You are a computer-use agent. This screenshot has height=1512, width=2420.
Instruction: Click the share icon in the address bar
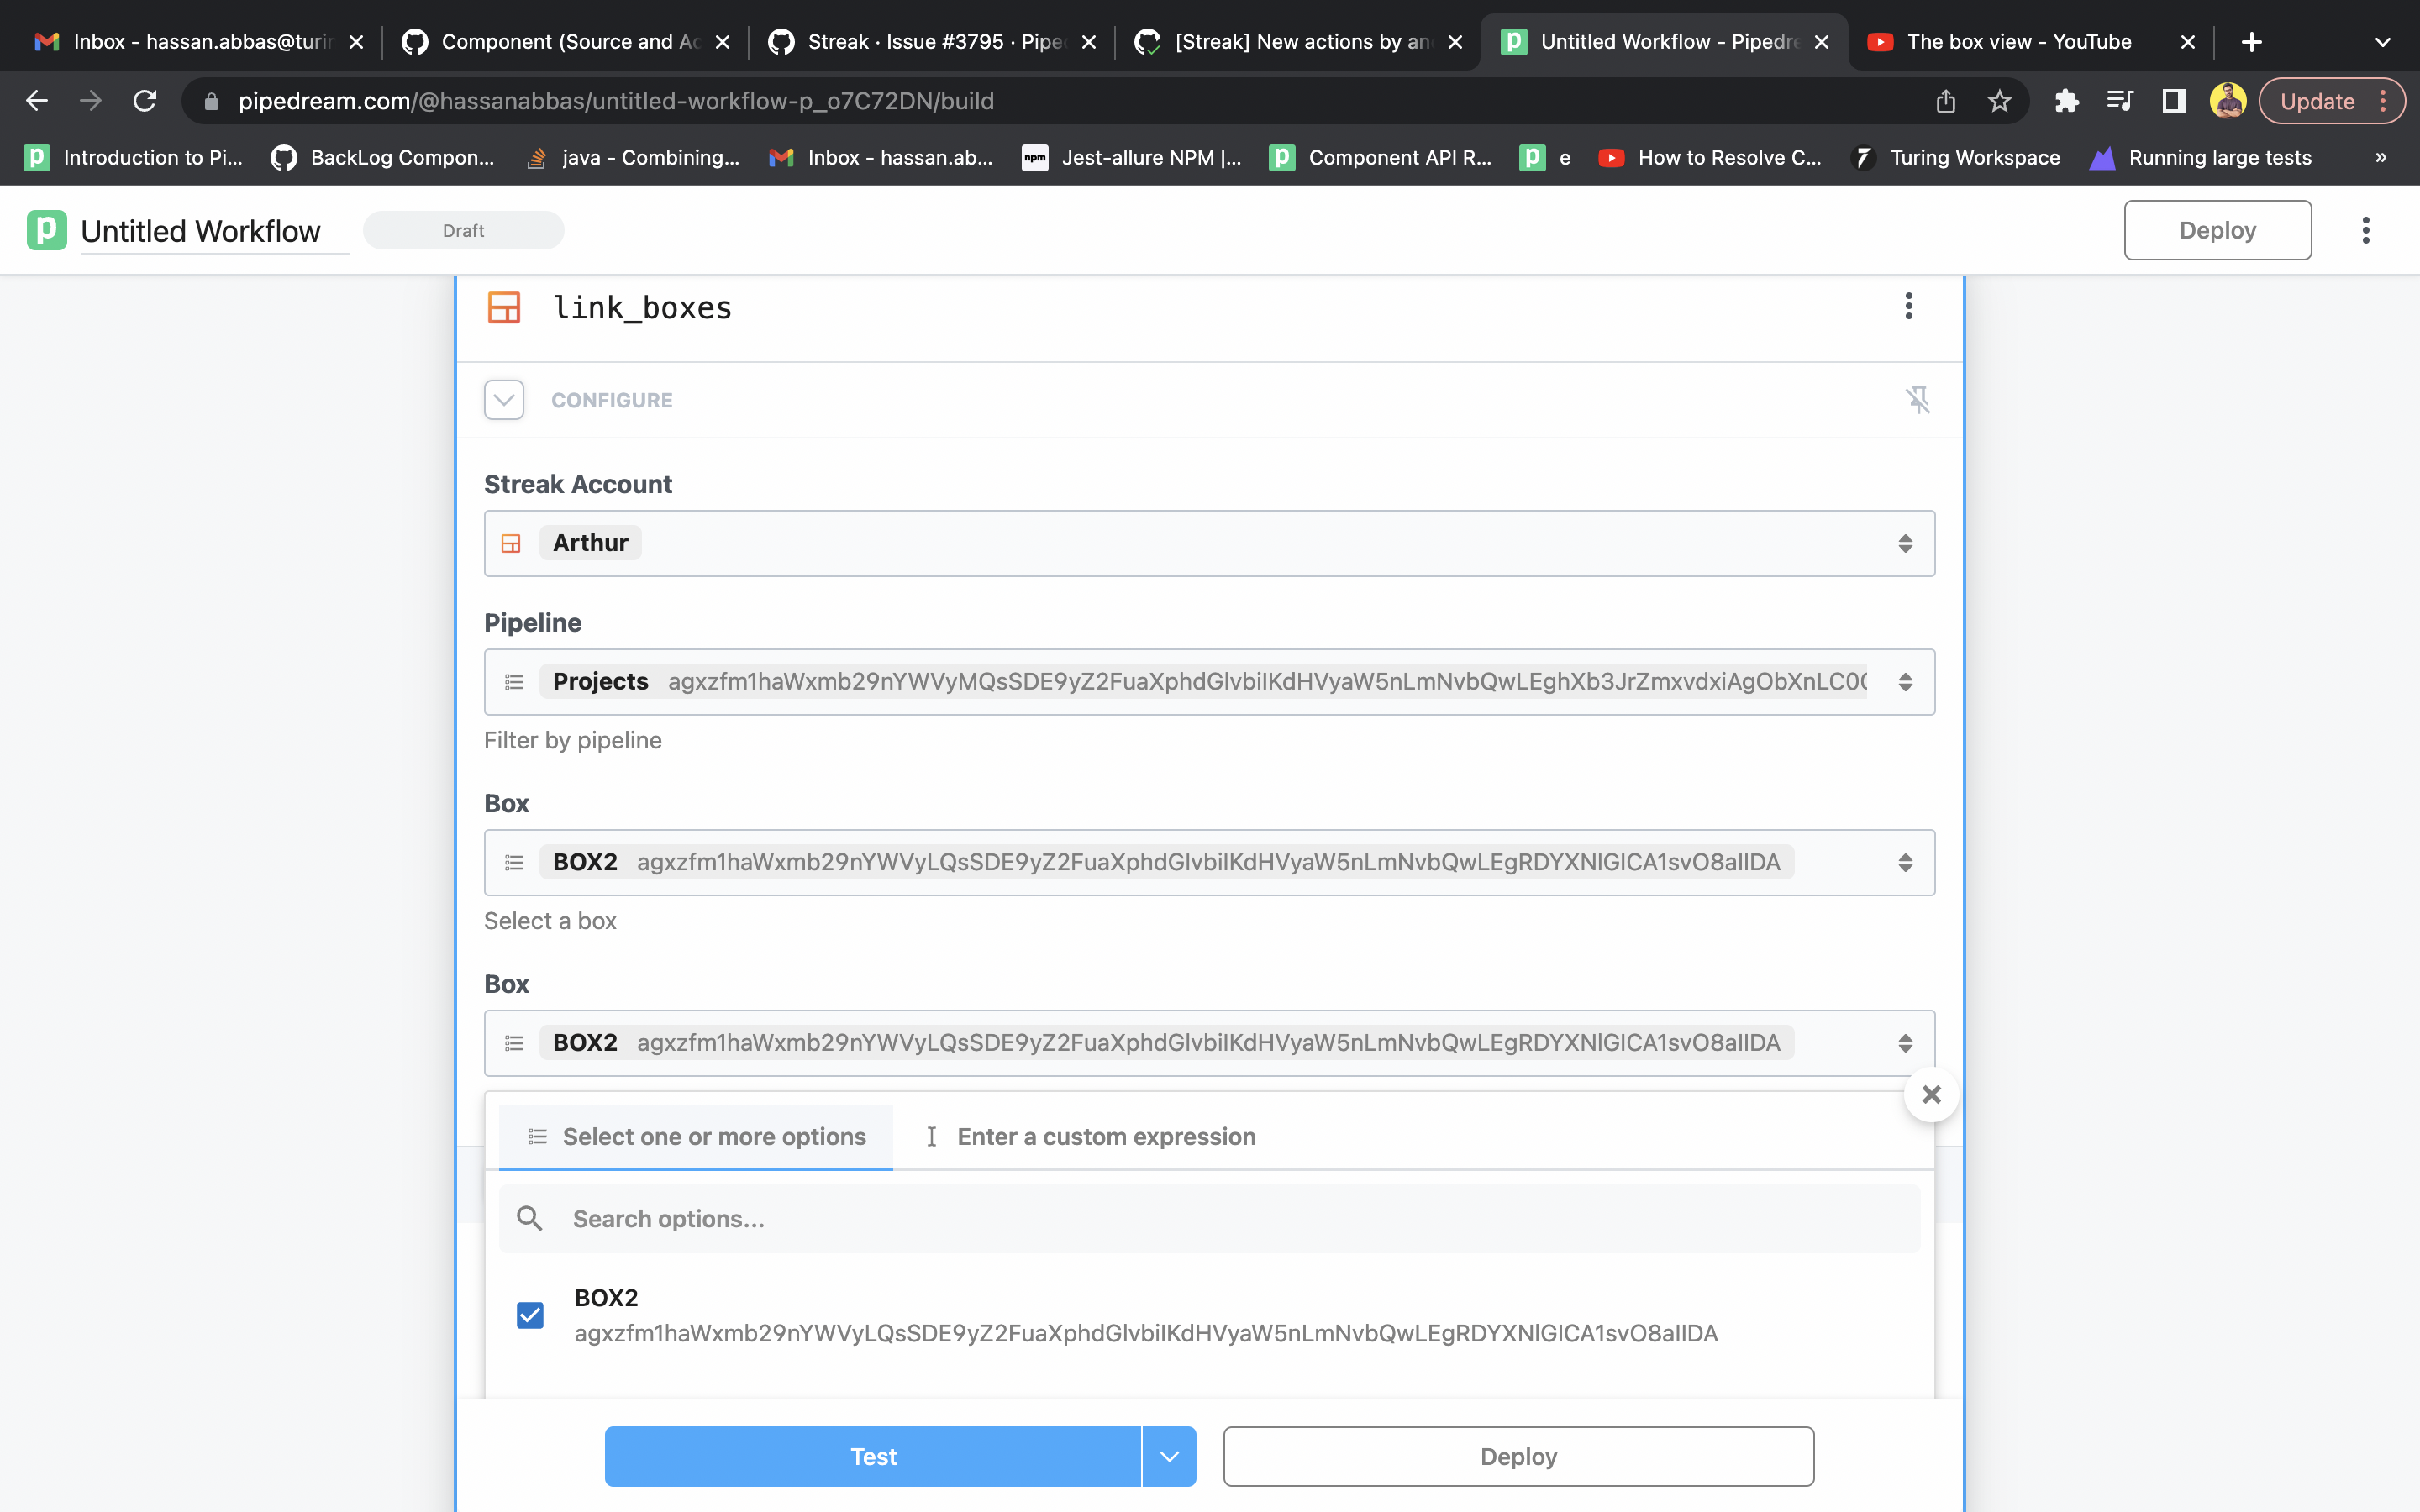point(1945,100)
